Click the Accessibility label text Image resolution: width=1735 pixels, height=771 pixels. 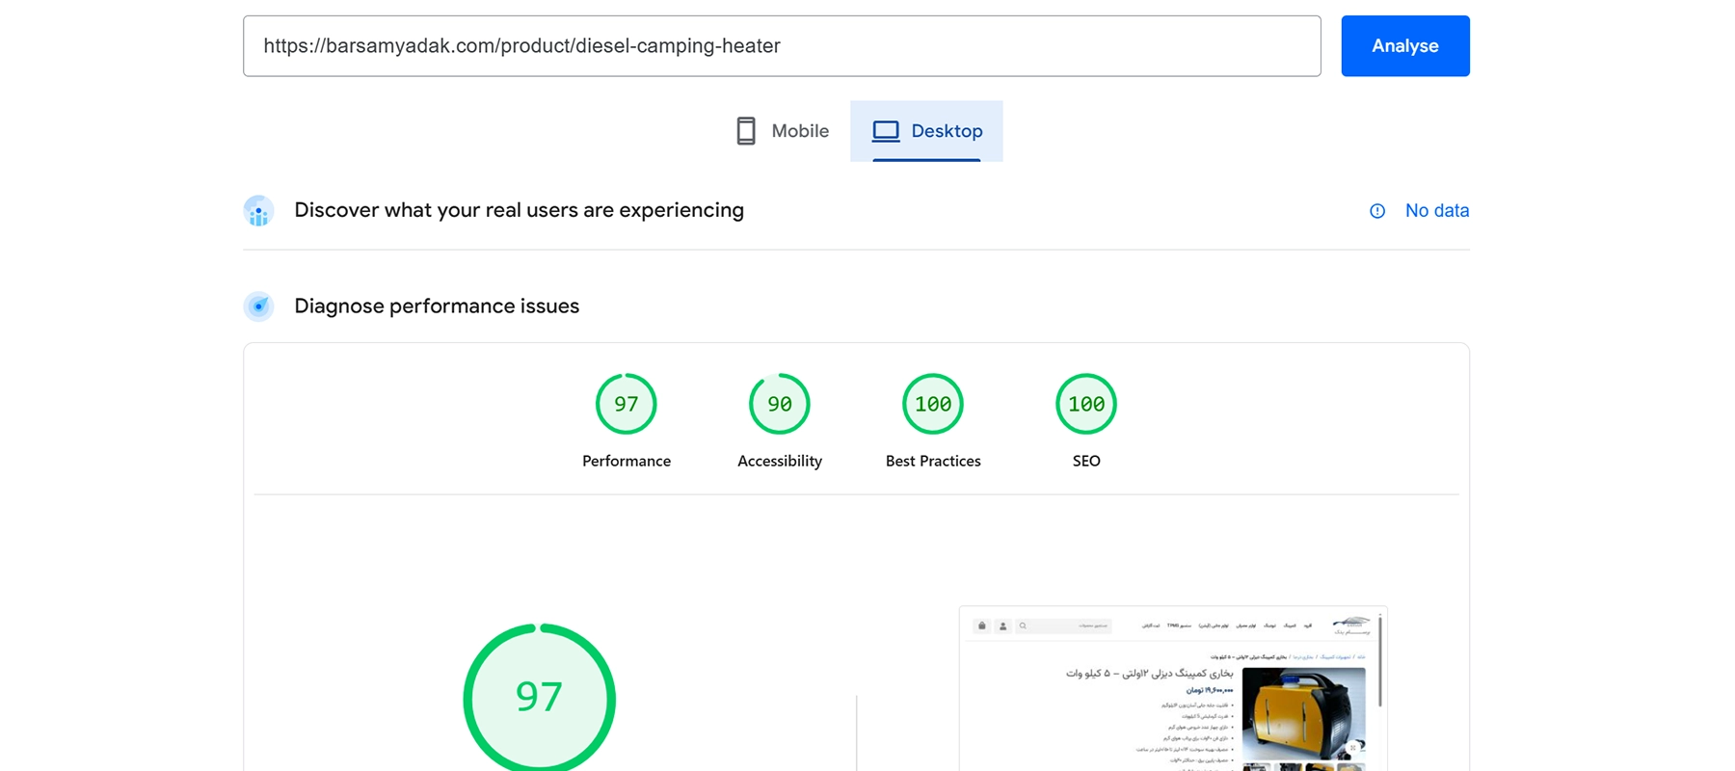click(x=780, y=461)
